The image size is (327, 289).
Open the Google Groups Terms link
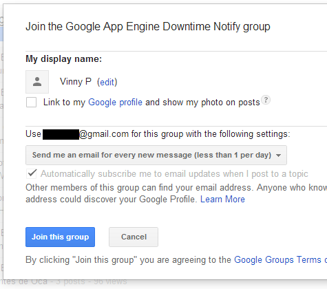[x=280, y=260]
